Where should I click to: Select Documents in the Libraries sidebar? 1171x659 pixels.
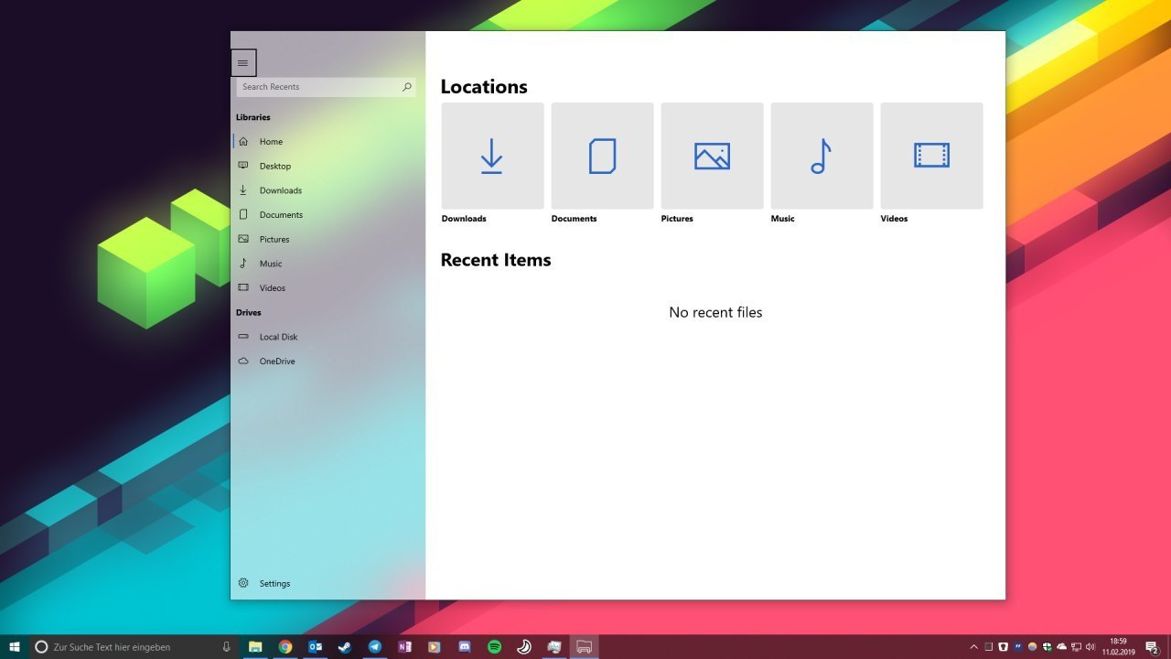(281, 214)
